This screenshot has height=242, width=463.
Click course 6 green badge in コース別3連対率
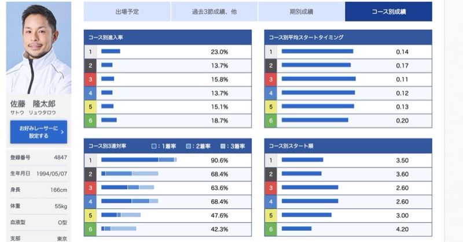(90, 229)
